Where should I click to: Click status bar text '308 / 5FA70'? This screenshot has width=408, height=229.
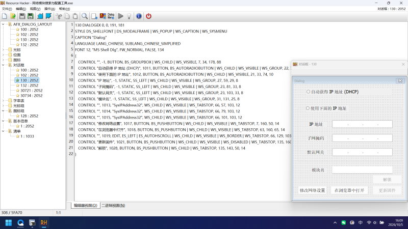[12, 213]
